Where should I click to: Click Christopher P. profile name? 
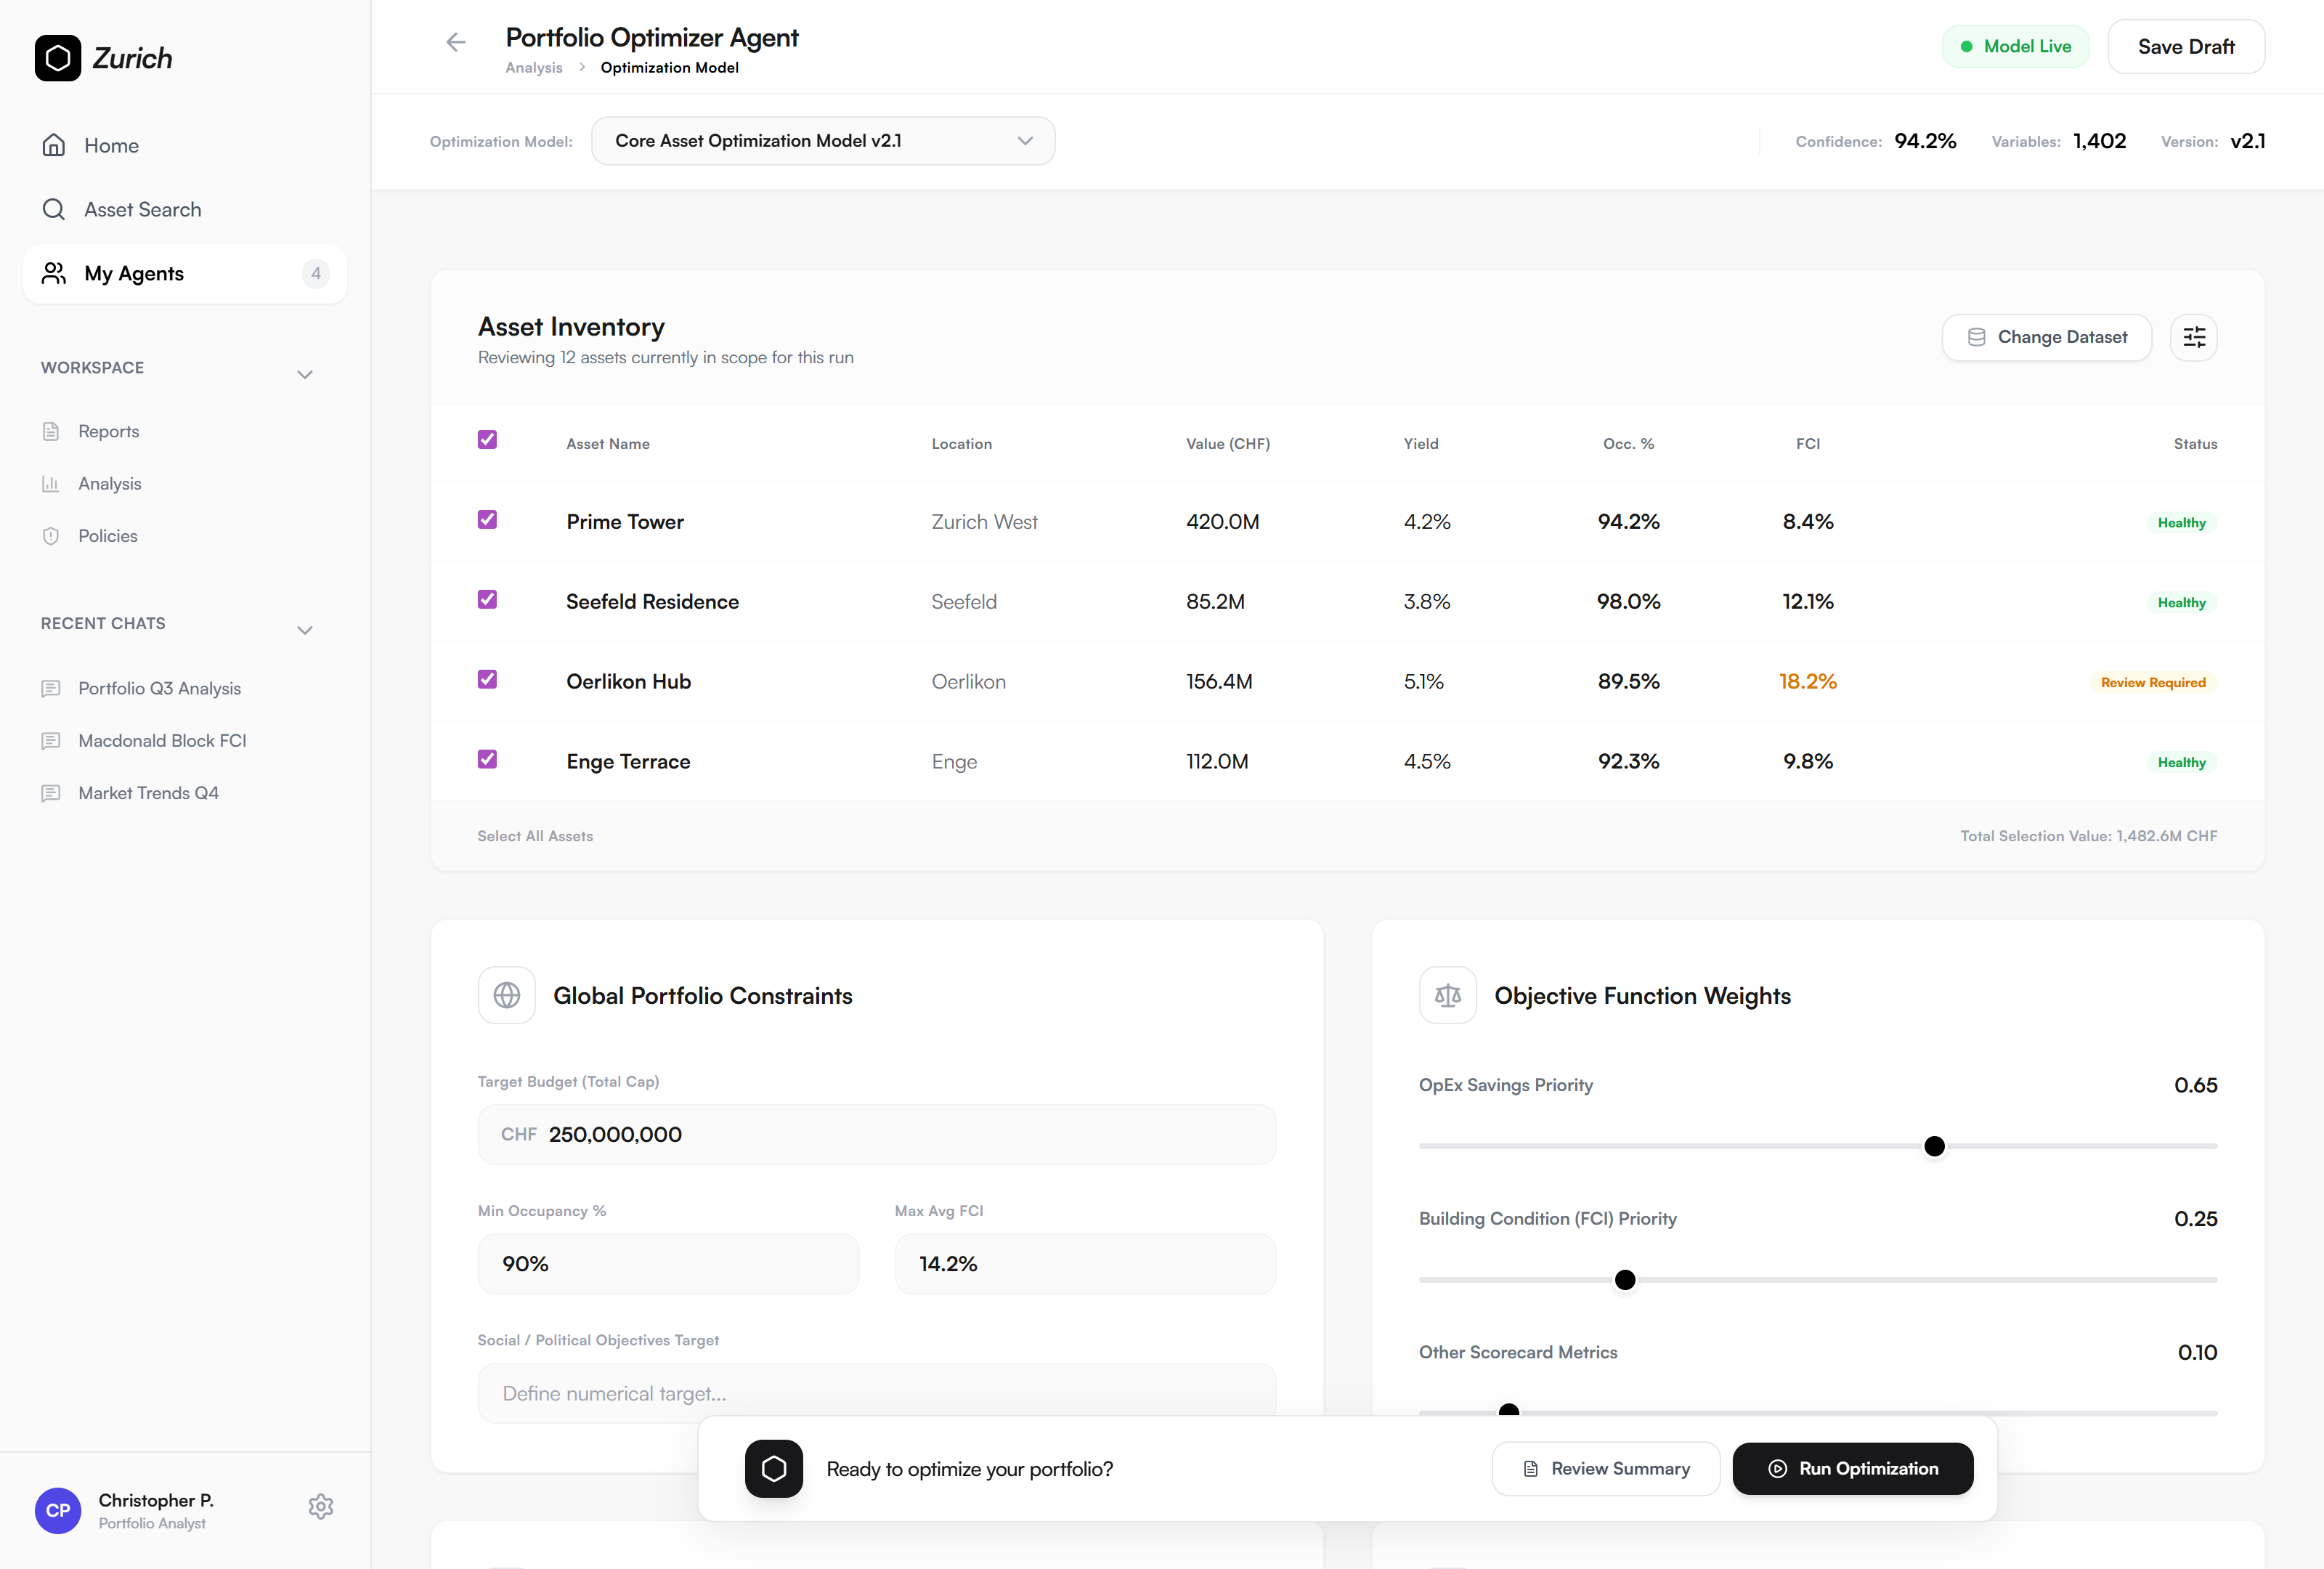coord(156,1500)
